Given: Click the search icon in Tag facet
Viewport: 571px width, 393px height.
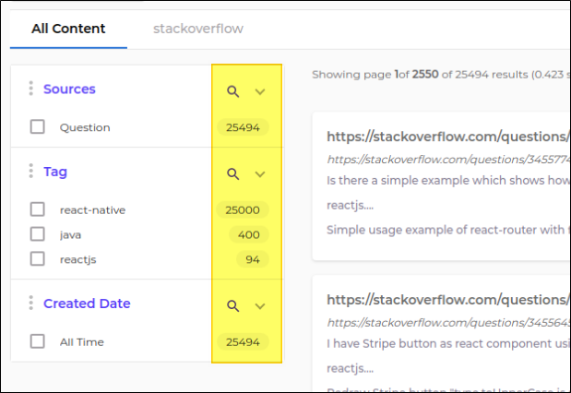Looking at the screenshot, I should (233, 173).
